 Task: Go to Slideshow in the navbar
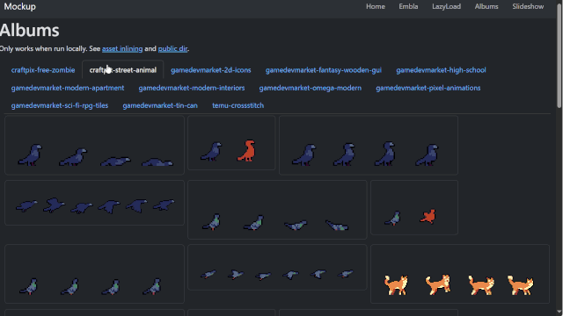coord(528,6)
